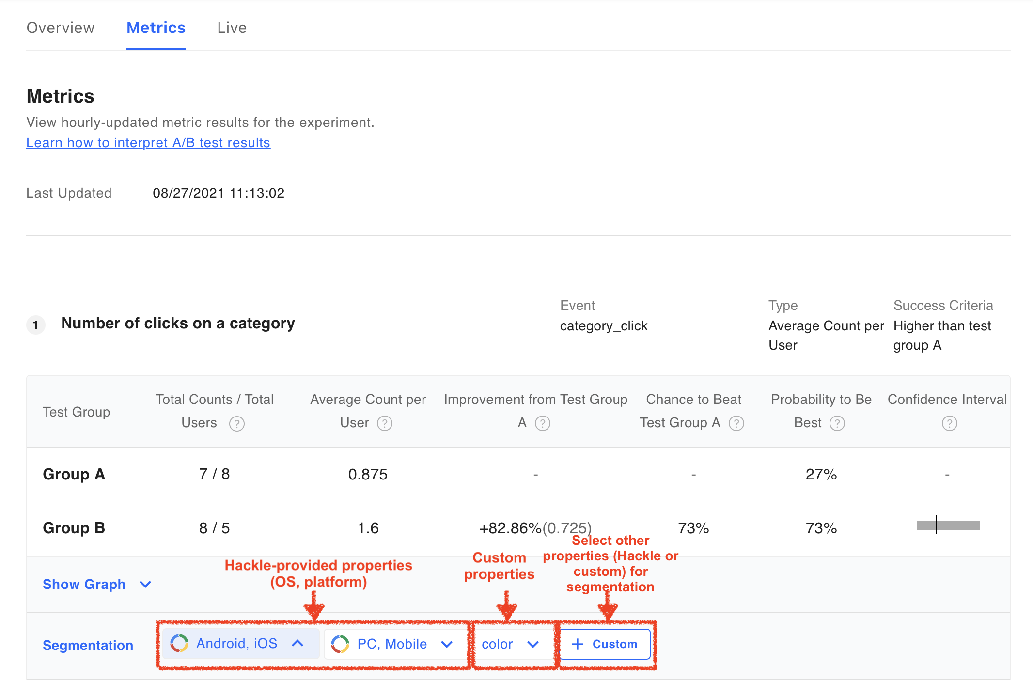Select the Metrics tab
The width and height of the screenshot is (1033, 680).
point(156,28)
